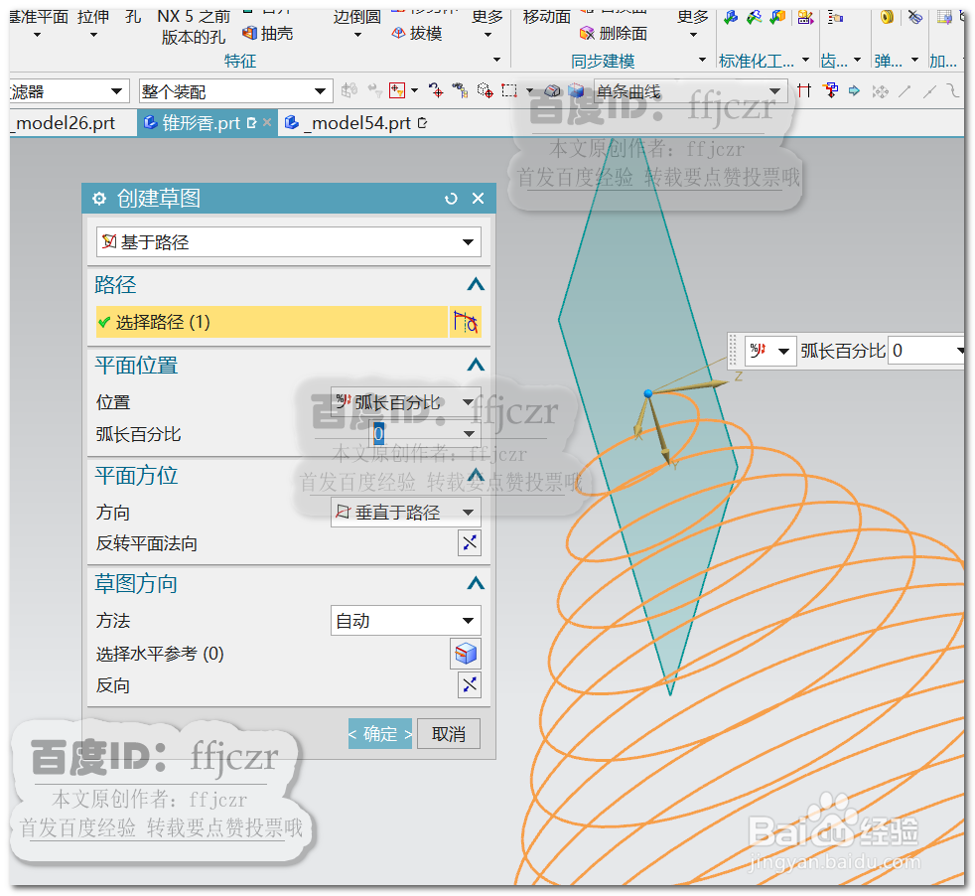Click the 抽壳 (Shell) tool icon
Viewport: 975px width, 896px height.
coord(250,33)
